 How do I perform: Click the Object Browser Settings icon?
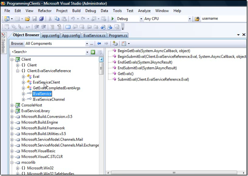pyautogui.click(x=124, y=43)
